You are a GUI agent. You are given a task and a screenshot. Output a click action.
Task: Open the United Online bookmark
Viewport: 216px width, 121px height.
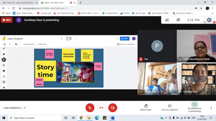[x=110, y=13]
